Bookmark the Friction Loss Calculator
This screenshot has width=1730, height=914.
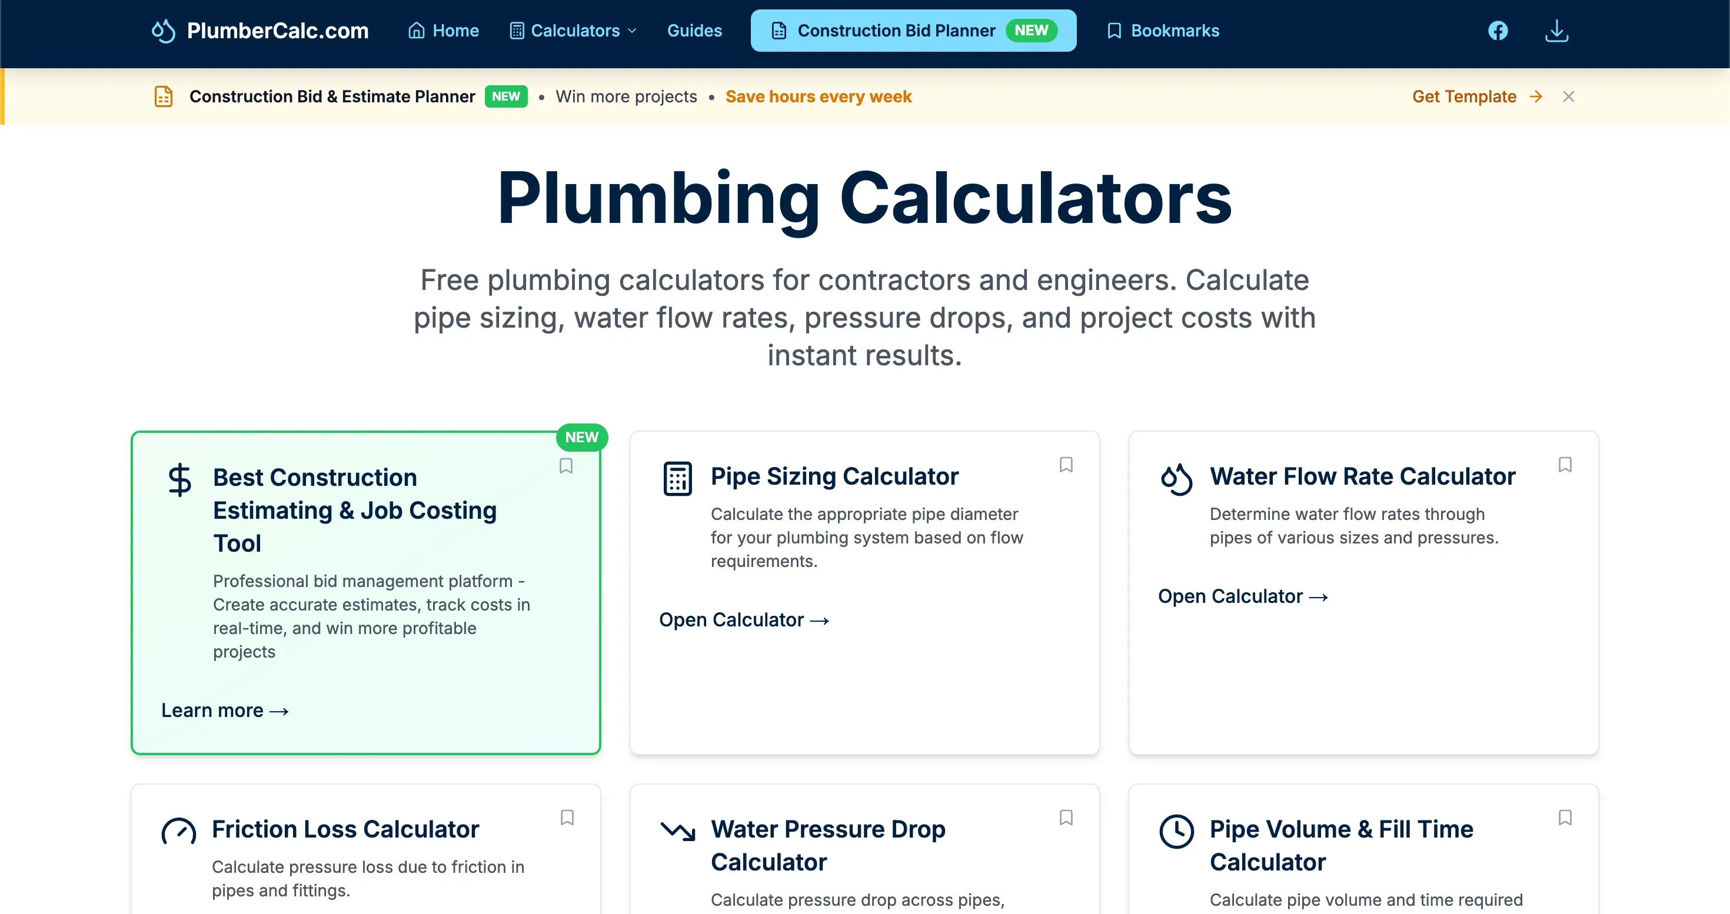(x=567, y=818)
